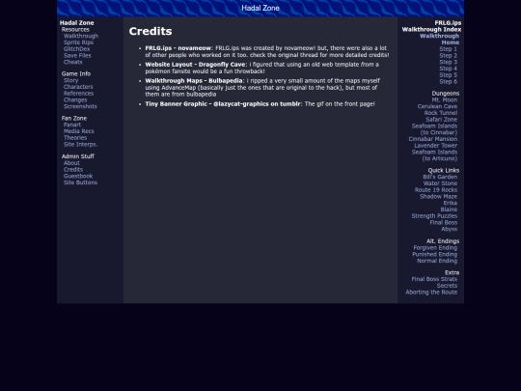This screenshot has height=391, width=521.
Task: Jump to walkthrough Step 6
Action: 449,81
